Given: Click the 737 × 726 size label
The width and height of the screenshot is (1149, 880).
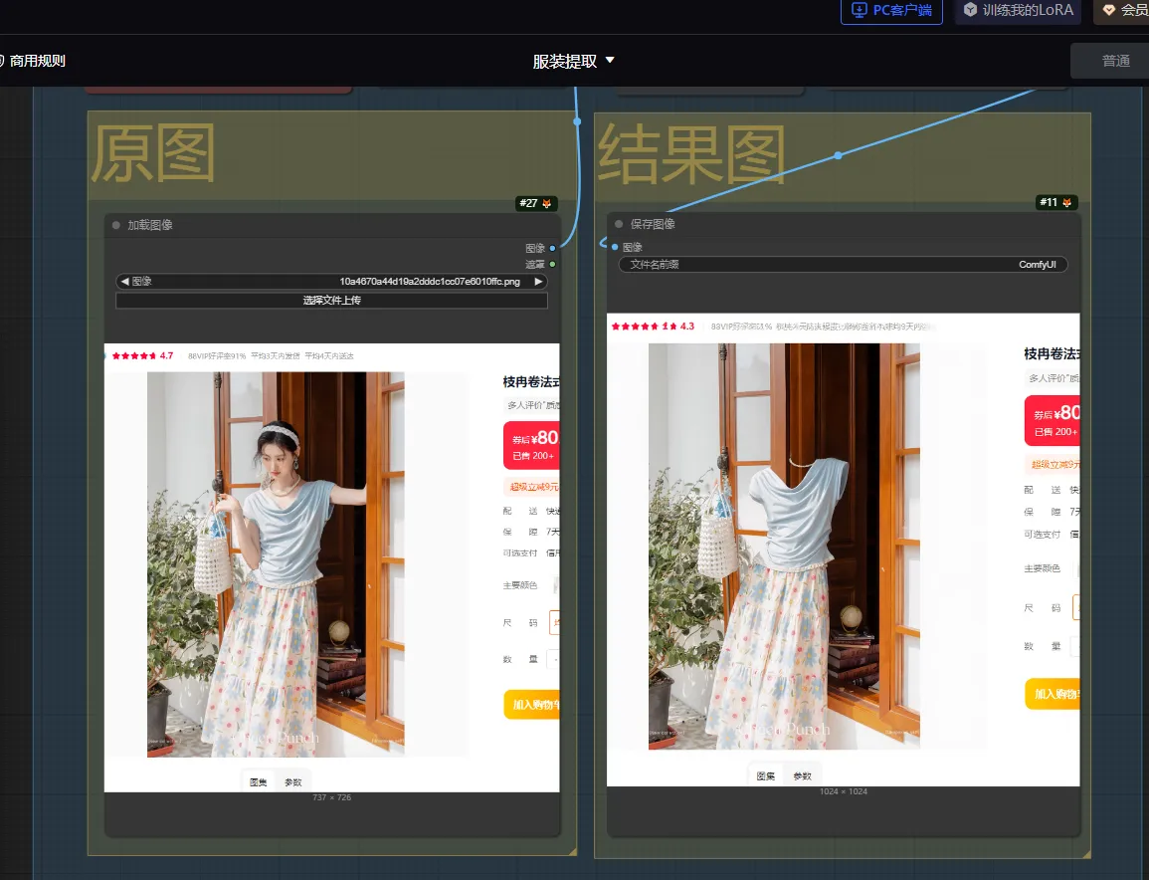Looking at the screenshot, I should coord(332,797).
